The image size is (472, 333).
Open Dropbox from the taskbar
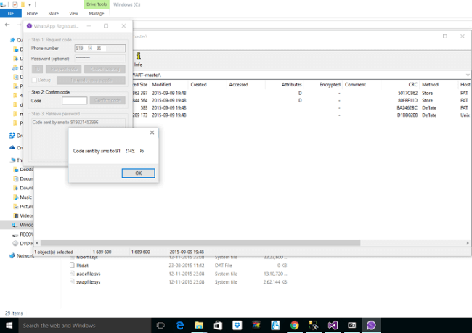tap(237, 325)
